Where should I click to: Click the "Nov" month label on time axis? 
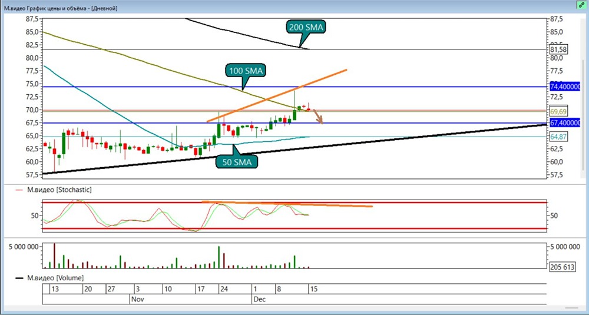click(137, 300)
